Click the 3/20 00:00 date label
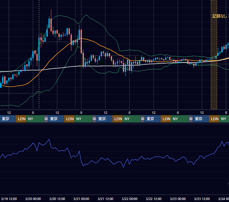 [x=33, y=199]
